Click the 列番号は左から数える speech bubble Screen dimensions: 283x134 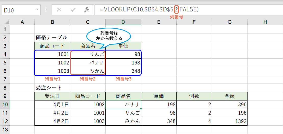pos(109,36)
